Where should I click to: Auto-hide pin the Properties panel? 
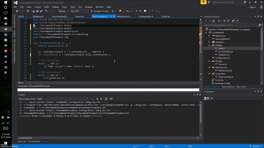pos(258,91)
